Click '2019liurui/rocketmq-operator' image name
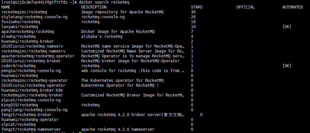The image size is (310, 133). (33, 85)
